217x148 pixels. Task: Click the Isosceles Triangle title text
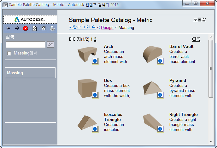click(113, 117)
